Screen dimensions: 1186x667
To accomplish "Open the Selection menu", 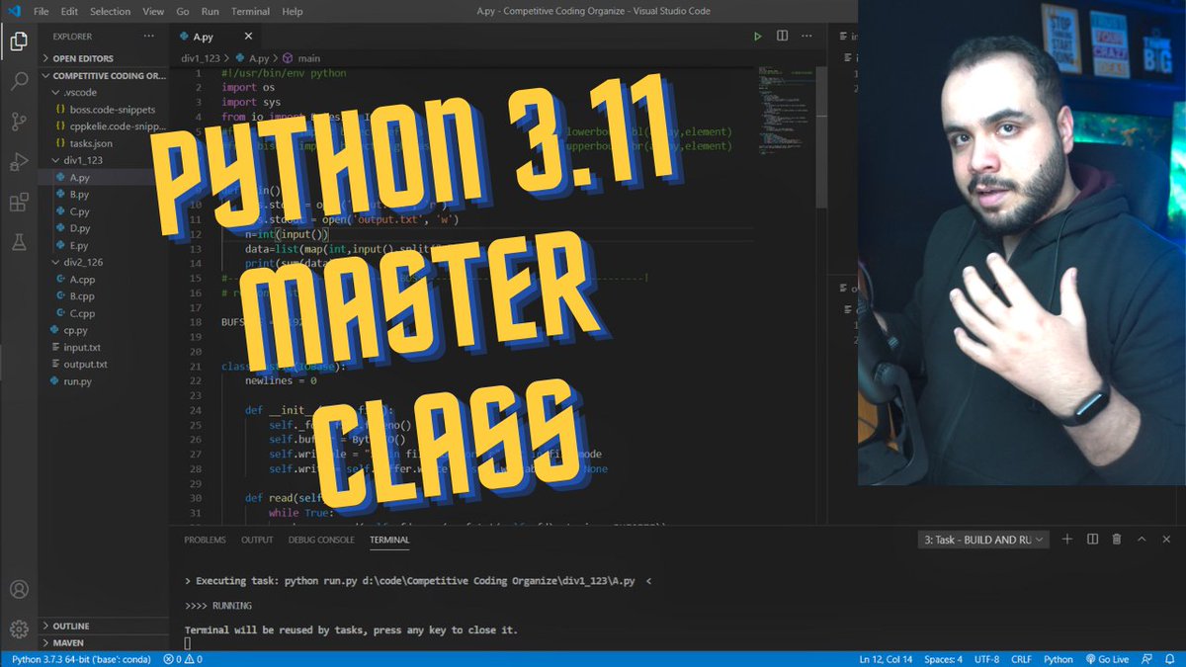I will coord(110,11).
